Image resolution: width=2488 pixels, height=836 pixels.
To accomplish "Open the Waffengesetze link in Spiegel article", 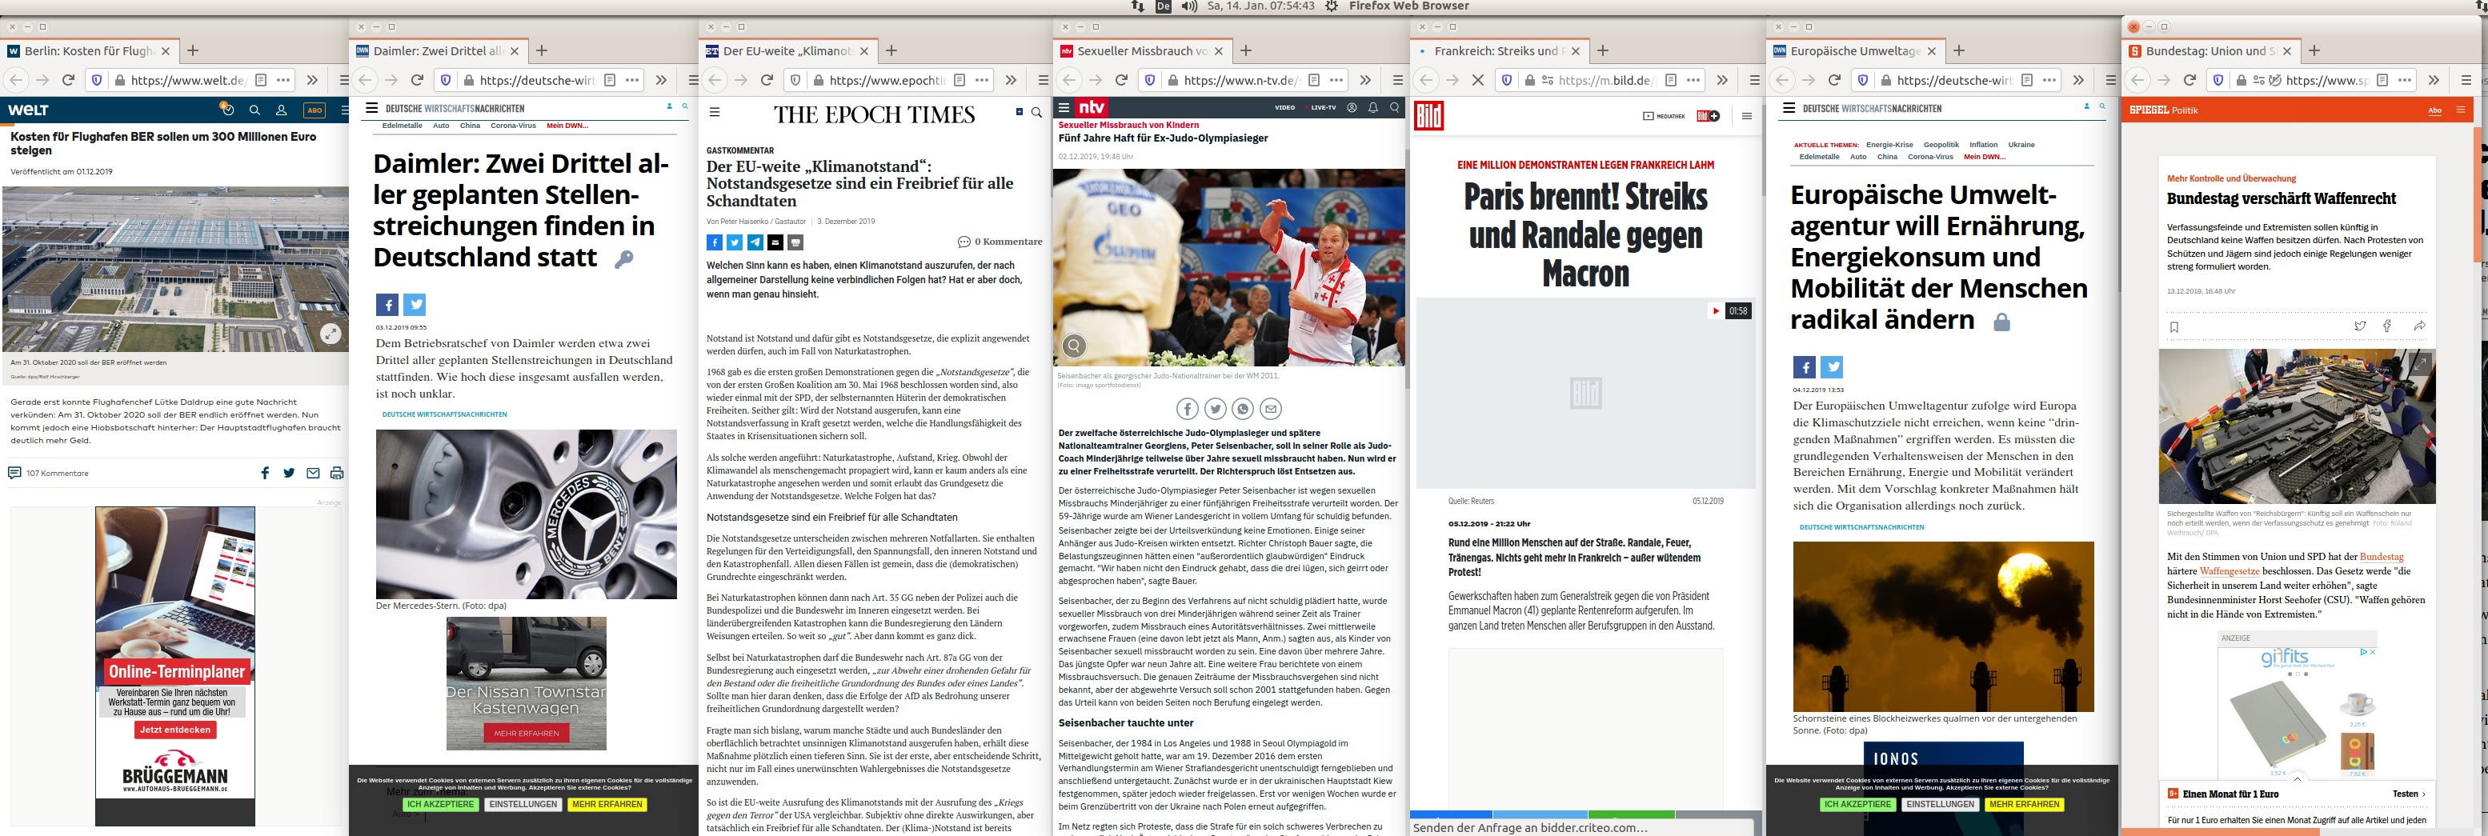I will click(2230, 570).
